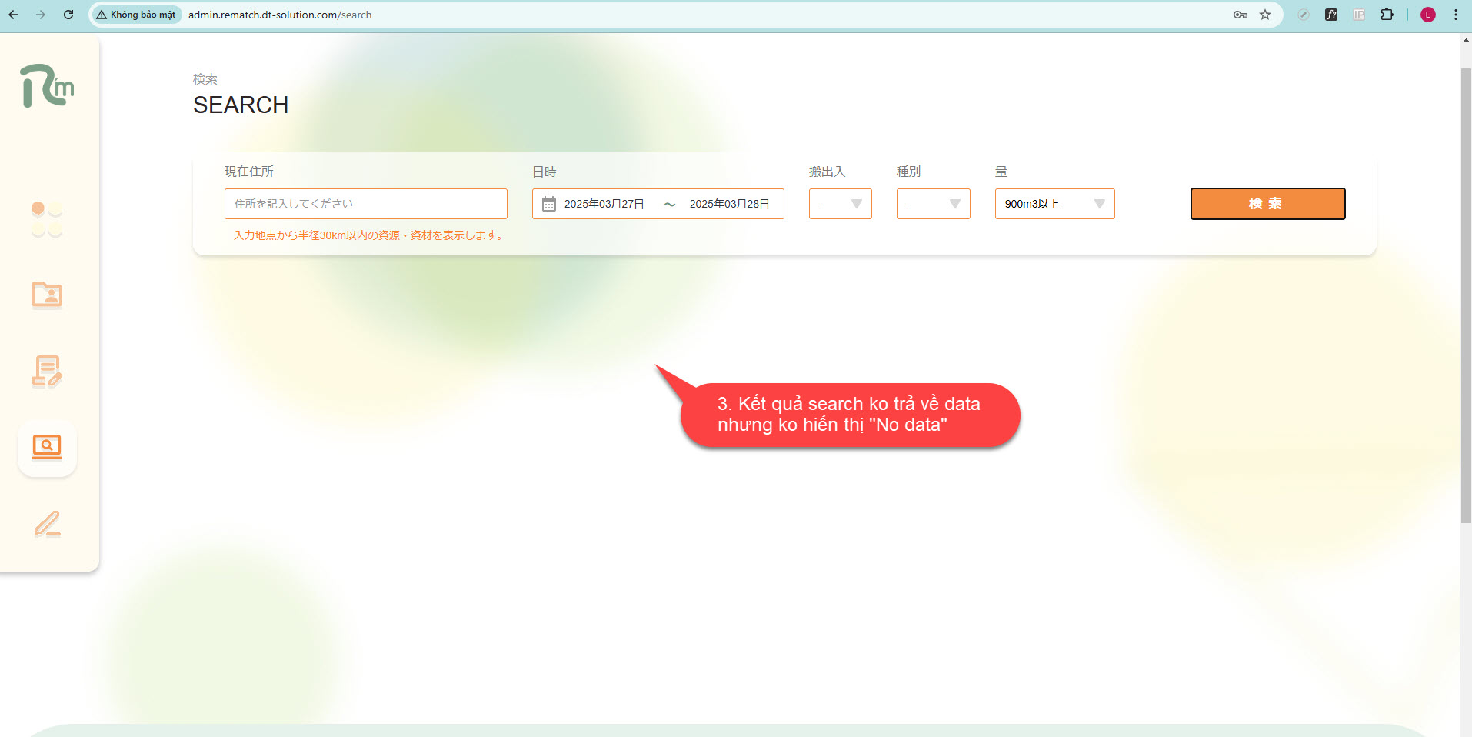The width and height of the screenshot is (1472, 737).
Task: Select the end date 2025年03月28日
Action: (x=729, y=204)
